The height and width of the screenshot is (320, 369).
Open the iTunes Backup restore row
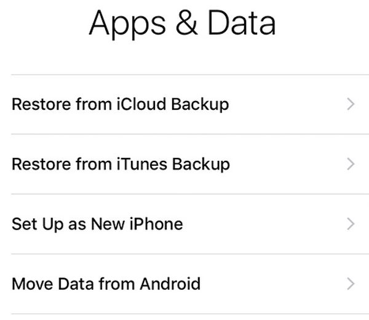184,164
